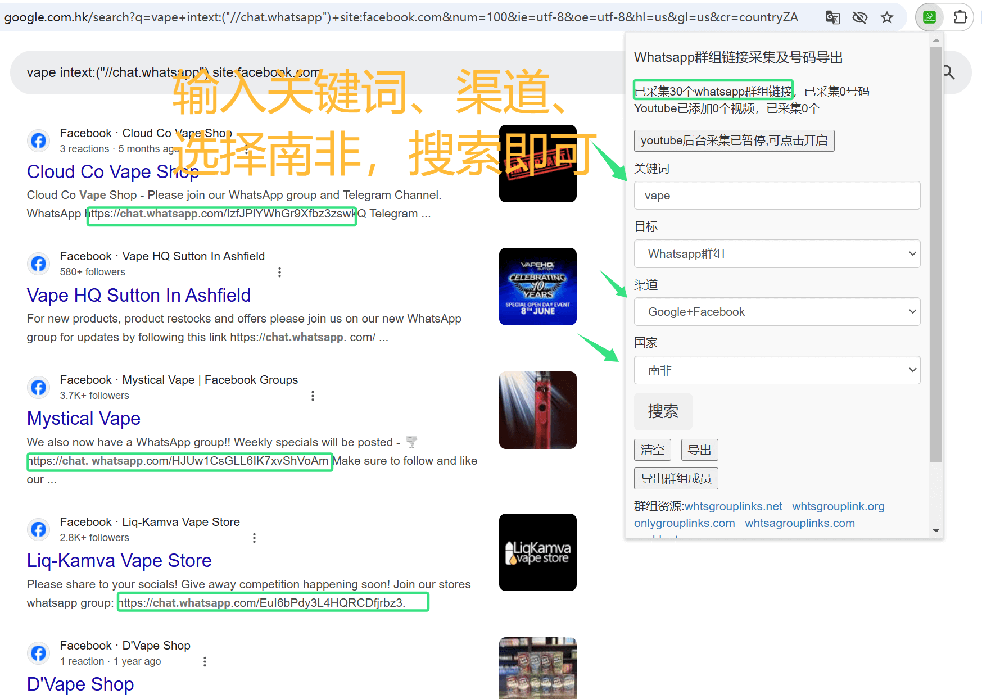Click the 导出群组成员 export members button
The width and height of the screenshot is (982, 699).
click(676, 479)
